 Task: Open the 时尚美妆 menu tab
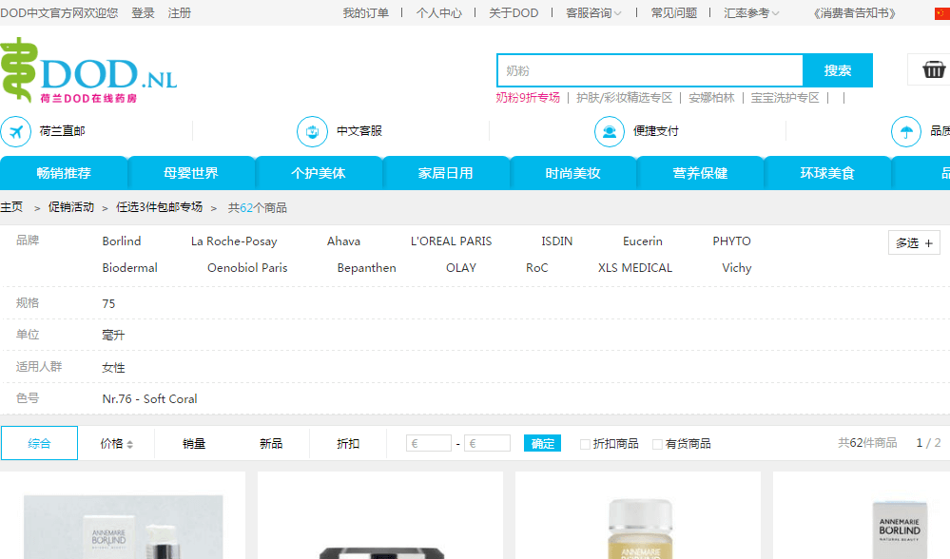572,173
